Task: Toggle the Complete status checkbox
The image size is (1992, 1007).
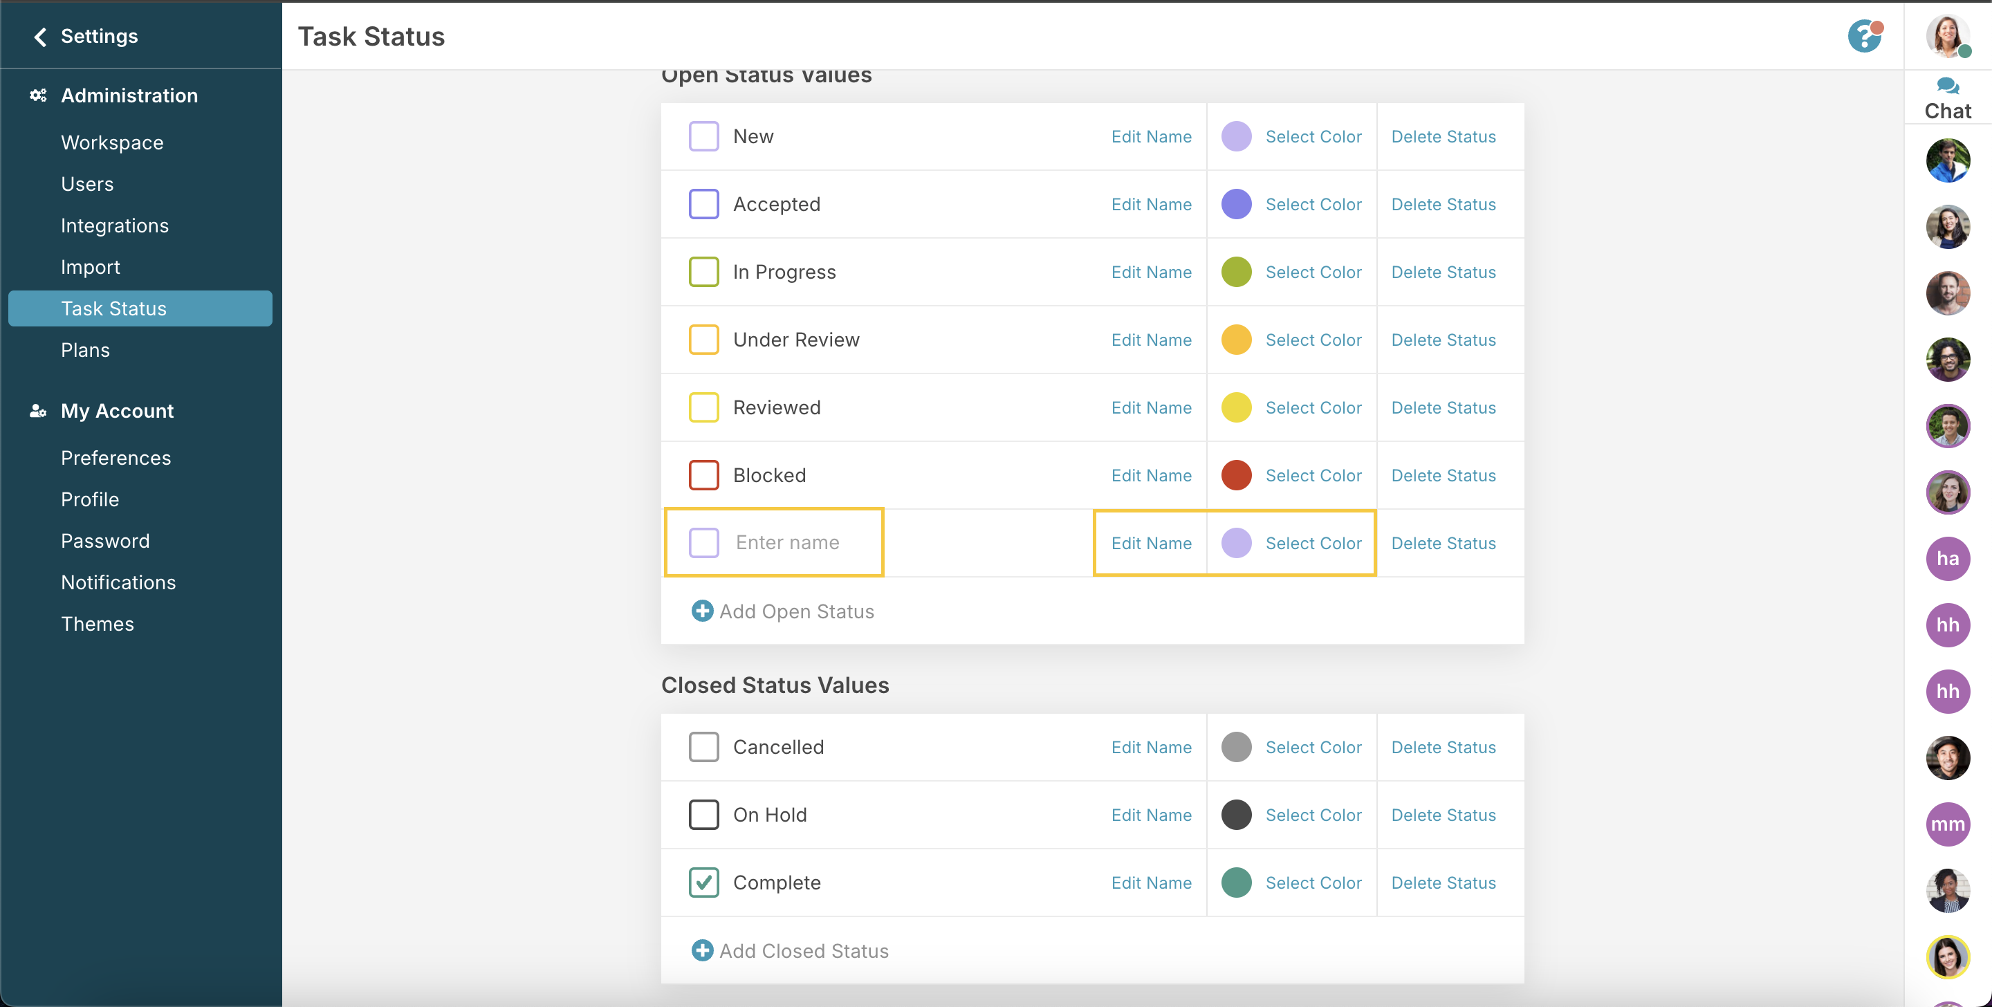Action: coord(703,883)
